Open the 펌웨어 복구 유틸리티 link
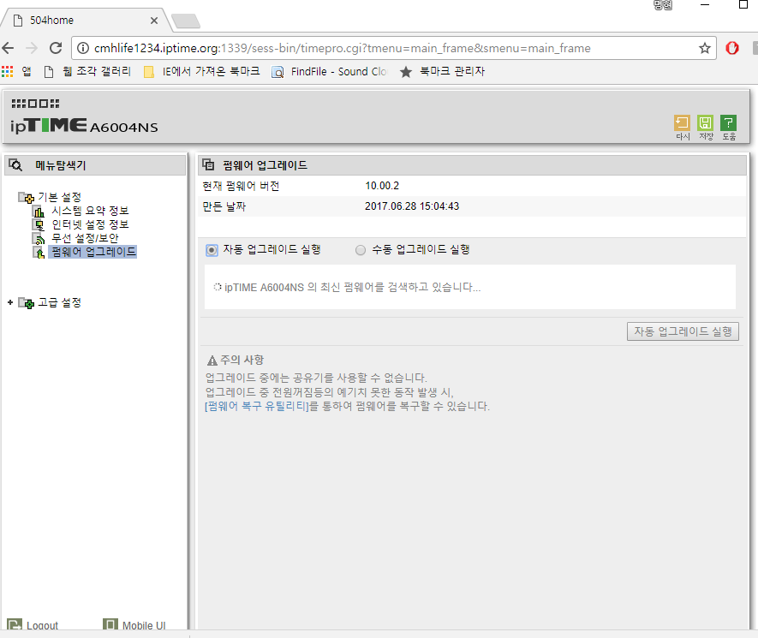 [x=257, y=406]
